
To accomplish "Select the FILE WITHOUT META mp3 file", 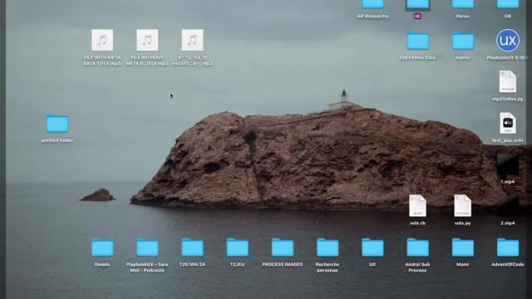I will (147, 41).
